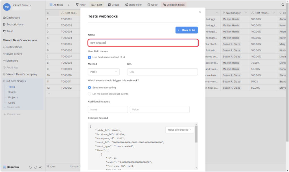Open the Scripts table in sidebar
The height and width of the screenshot is (172, 289).
[x=12, y=92]
